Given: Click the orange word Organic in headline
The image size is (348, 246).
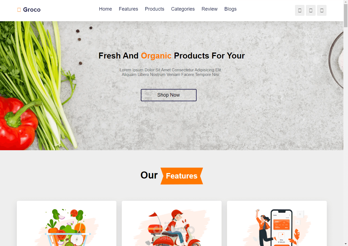Looking at the screenshot, I should [156, 56].
